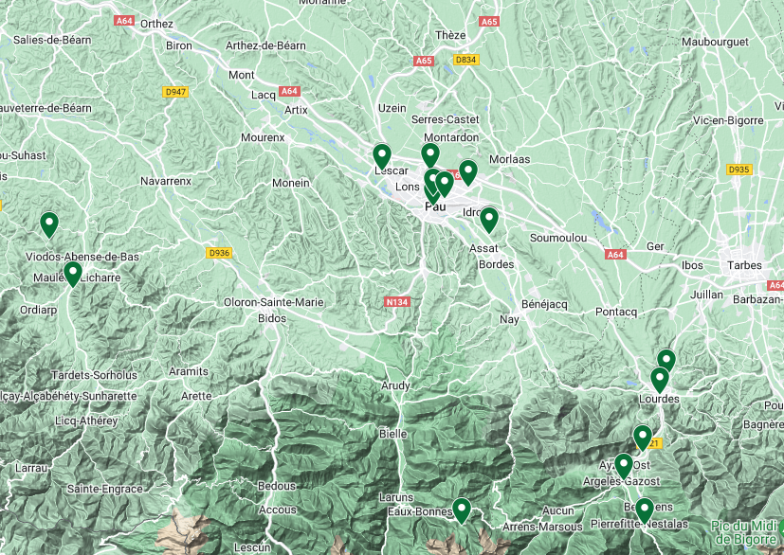The height and width of the screenshot is (555, 784).
Task: Click the Nay town label
Action: click(509, 319)
